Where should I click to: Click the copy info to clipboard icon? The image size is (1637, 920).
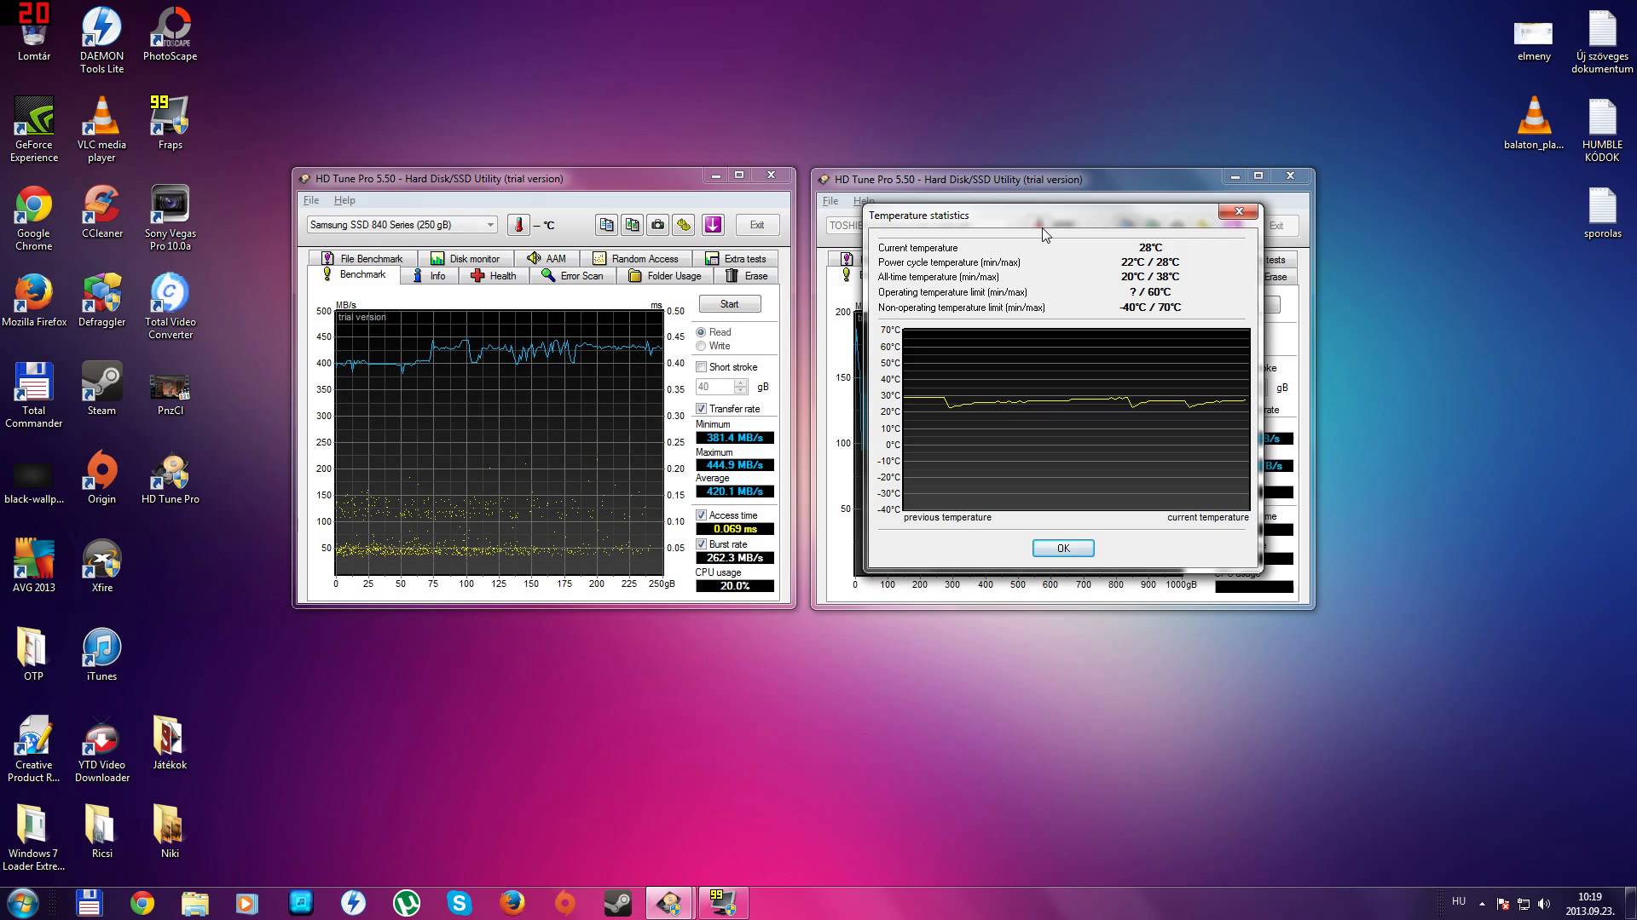tap(606, 225)
